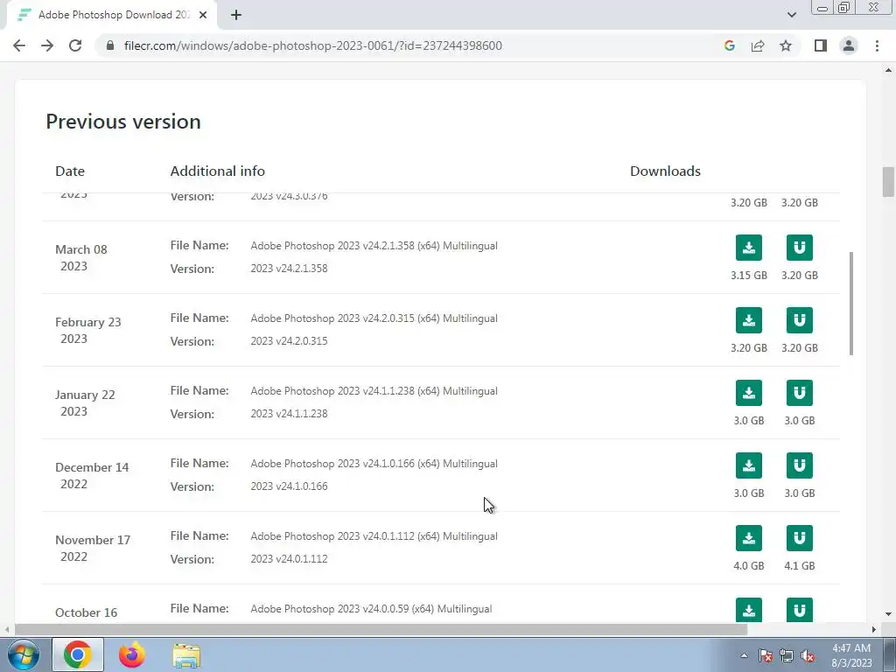Screen dimensions: 896x672
Task: Share this page via the share icon
Action: point(758,45)
